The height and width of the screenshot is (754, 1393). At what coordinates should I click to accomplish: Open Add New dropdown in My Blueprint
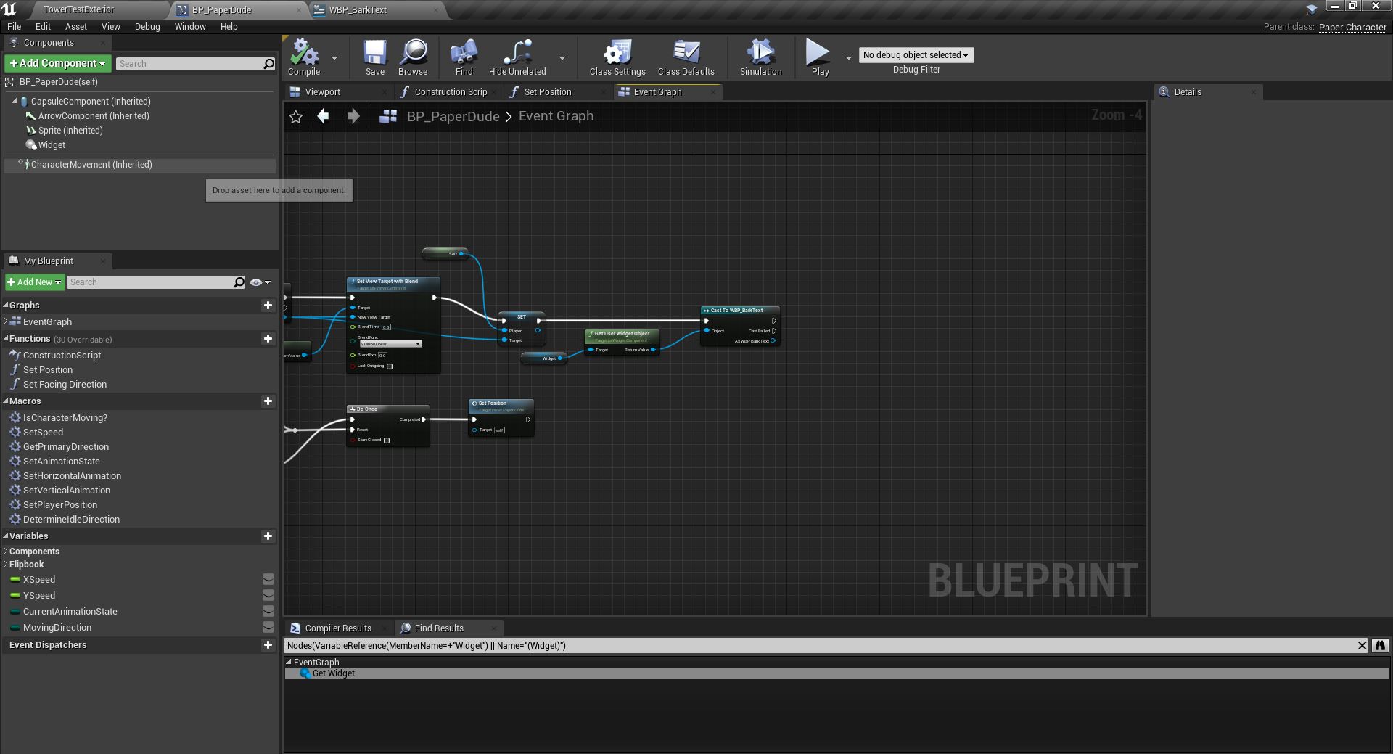point(35,282)
